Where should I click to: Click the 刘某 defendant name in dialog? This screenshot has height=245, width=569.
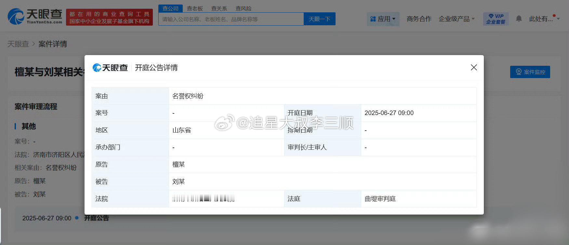(x=179, y=181)
